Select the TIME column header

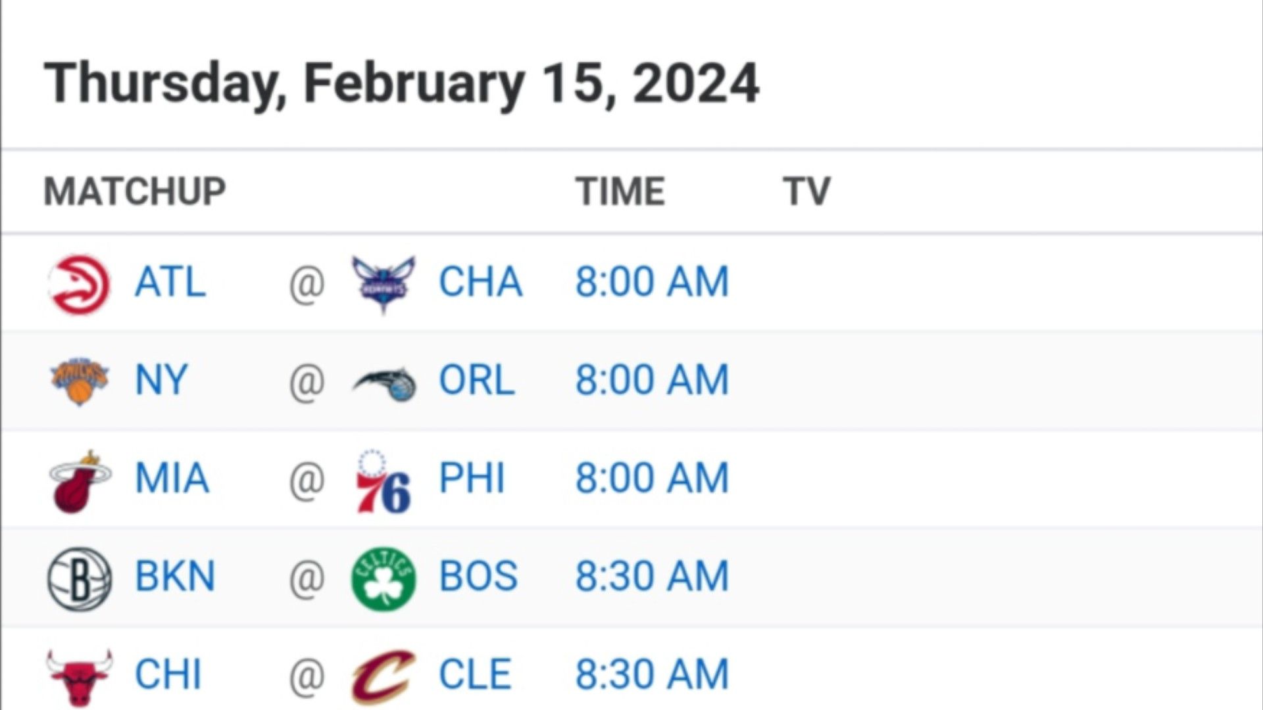point(620,191)
